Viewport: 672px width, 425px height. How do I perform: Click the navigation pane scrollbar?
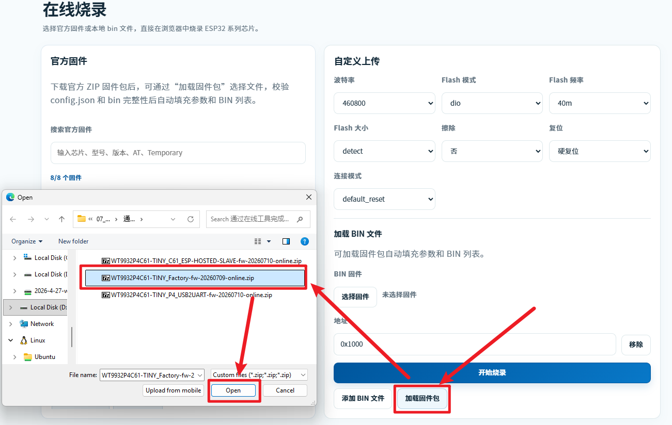(x=72, y=337)
